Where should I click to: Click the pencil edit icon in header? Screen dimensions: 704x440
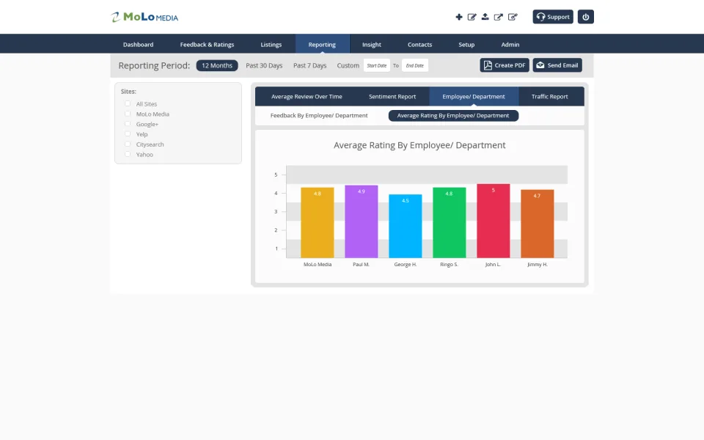point(472,17)
